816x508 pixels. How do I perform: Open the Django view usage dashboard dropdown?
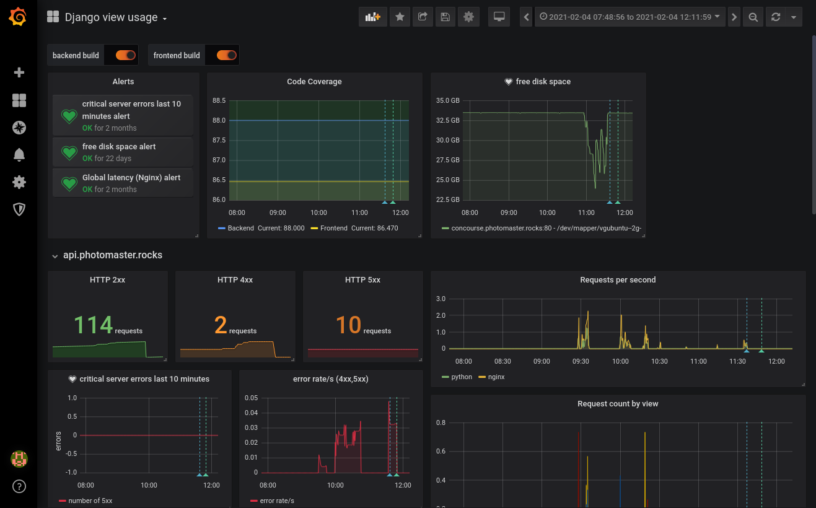click(x=116, y=17)
